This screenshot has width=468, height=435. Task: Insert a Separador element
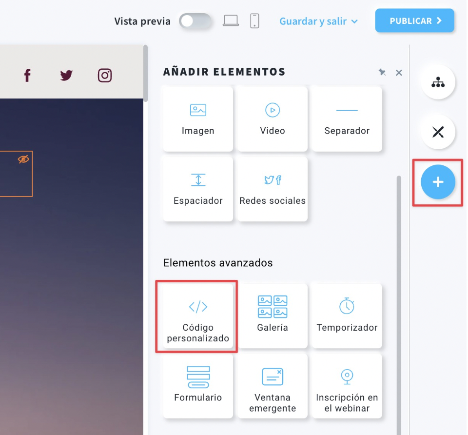347,119
